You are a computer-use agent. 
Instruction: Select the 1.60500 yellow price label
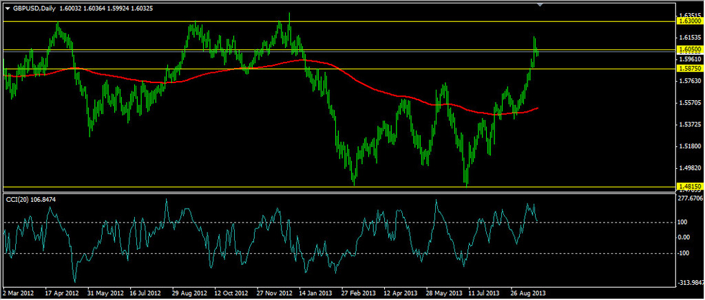pos(690,49)
